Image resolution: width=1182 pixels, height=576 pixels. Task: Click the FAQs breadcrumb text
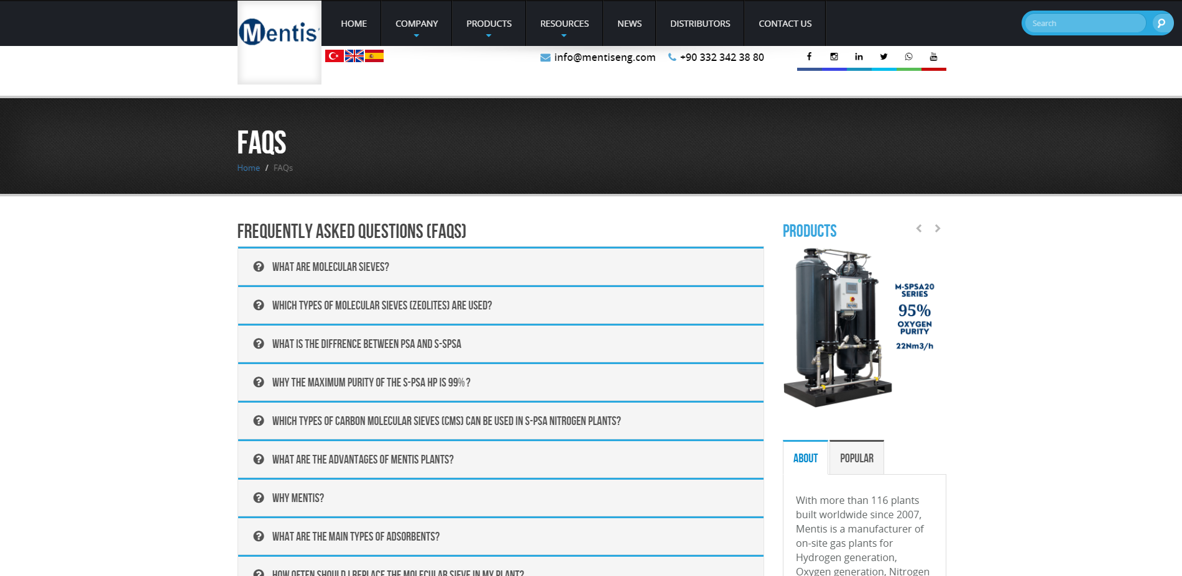[283, 168]
